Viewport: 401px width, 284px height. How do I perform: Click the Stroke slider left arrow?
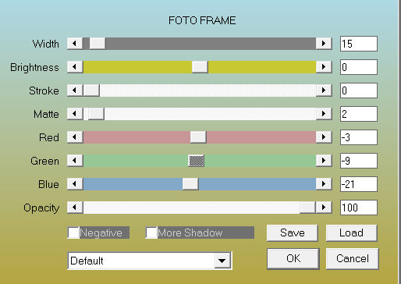point(75,91)
